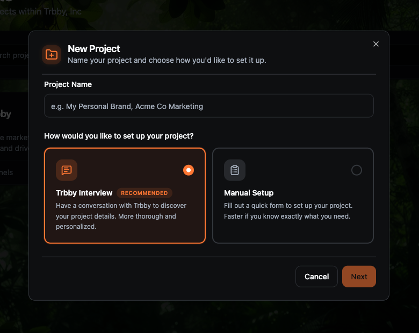Click the dialog subtitle about naming your project
The height and width of the screenshot is (333, 419).
(167, 60)
